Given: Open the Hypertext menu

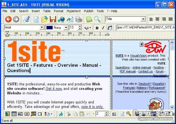Looking at the screenshot, I should (73, 11).
